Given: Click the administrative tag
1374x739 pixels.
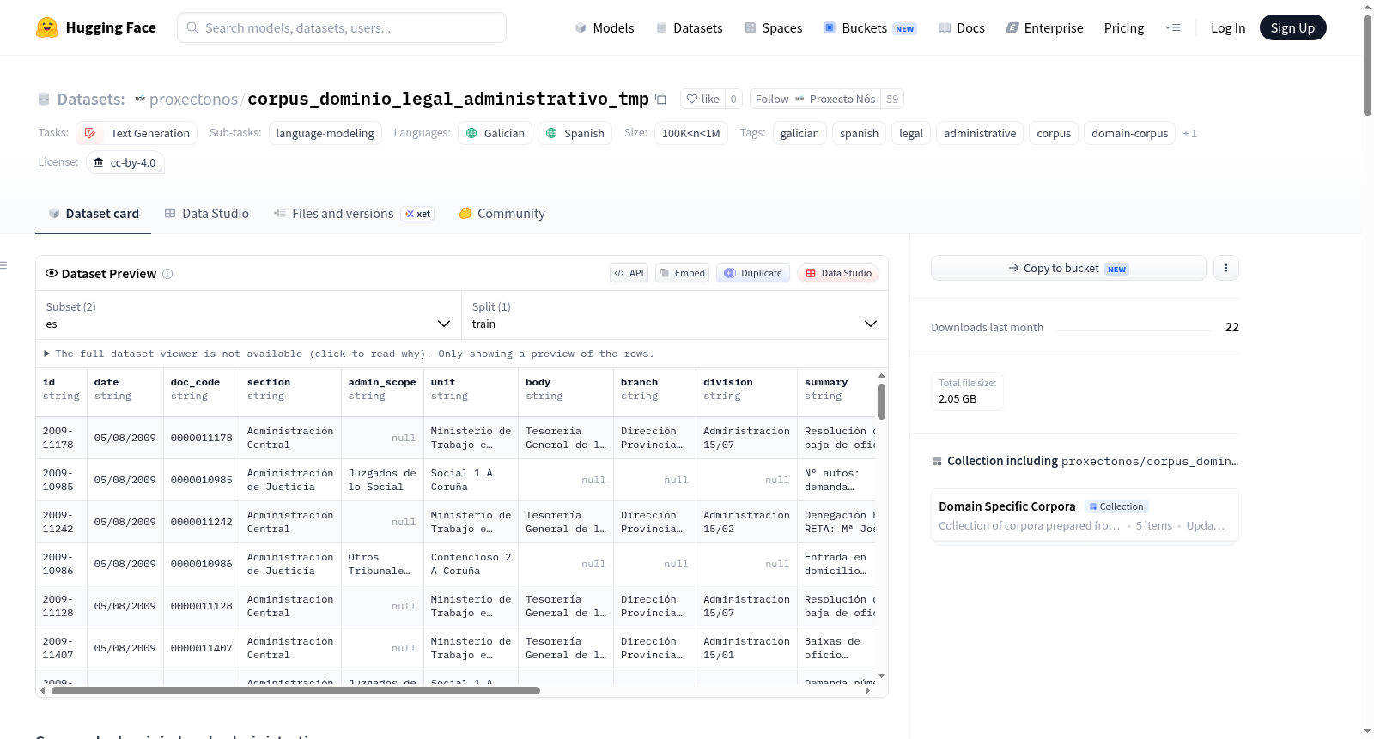Looking at the screenshot, I should [x=979, y=133].
